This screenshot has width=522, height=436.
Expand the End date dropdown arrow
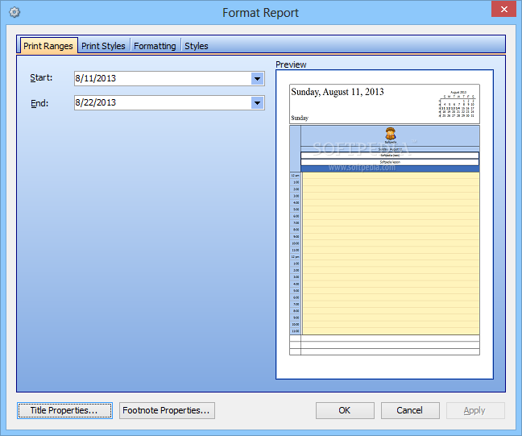click(x=257, y=102)
